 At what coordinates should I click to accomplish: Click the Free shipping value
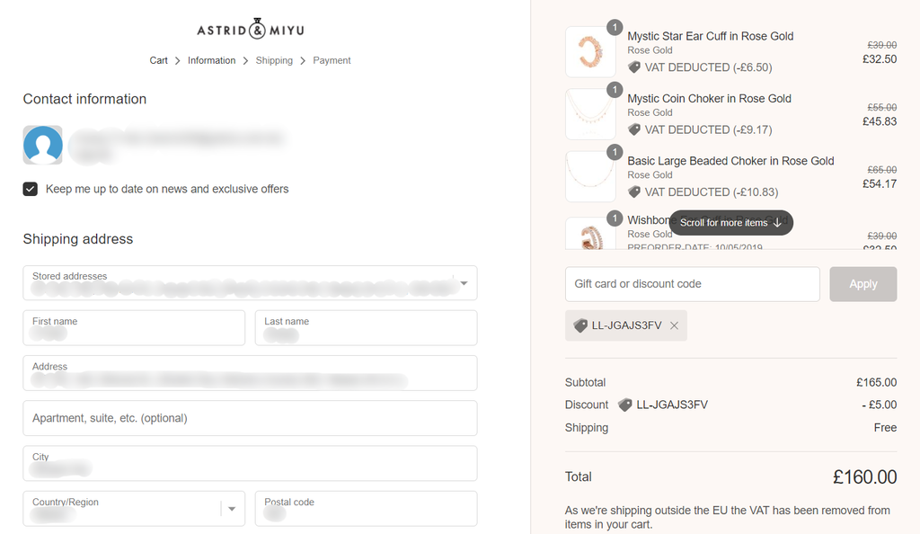[x=885, y=428]
